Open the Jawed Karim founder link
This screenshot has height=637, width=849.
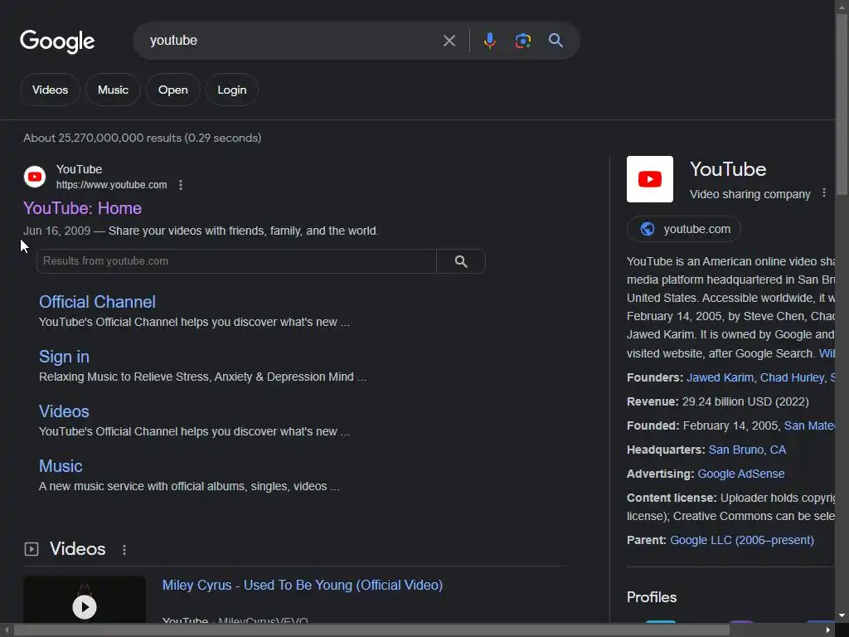click(720, 377)
